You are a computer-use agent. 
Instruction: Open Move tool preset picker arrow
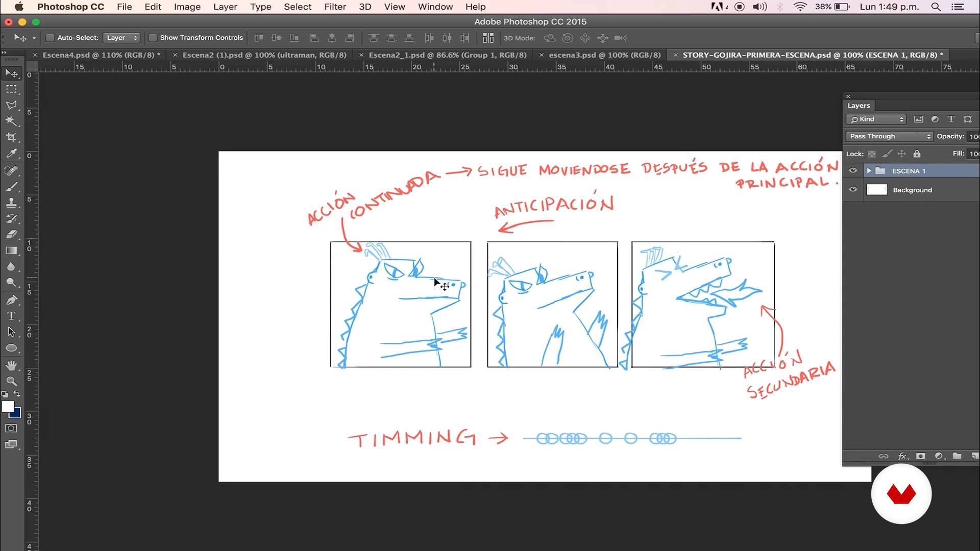coord(34,38)
